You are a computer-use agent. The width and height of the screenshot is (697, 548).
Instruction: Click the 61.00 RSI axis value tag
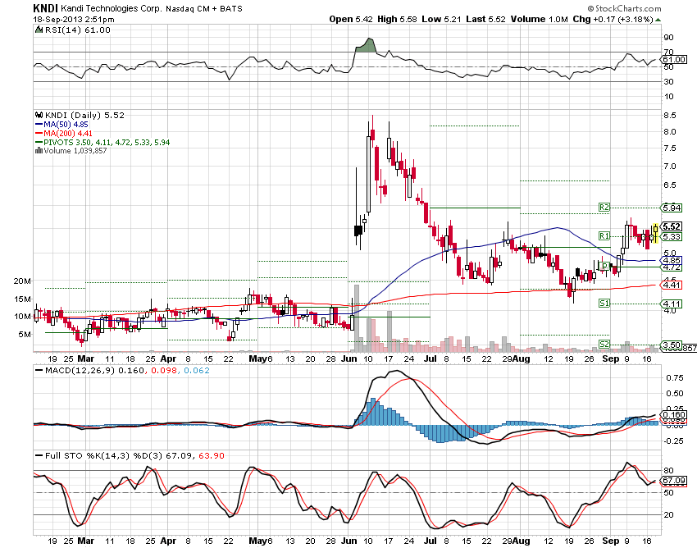674,60
